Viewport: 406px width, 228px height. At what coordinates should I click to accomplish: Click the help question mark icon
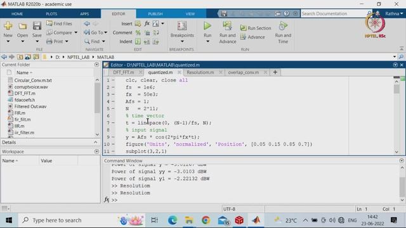[x=286, y=13]
